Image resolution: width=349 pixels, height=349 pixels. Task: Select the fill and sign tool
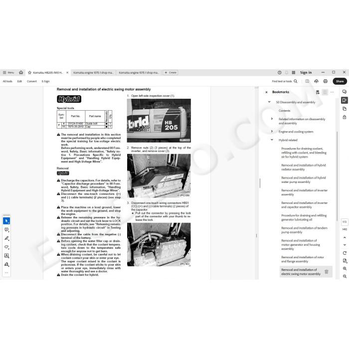coord(6,264)
